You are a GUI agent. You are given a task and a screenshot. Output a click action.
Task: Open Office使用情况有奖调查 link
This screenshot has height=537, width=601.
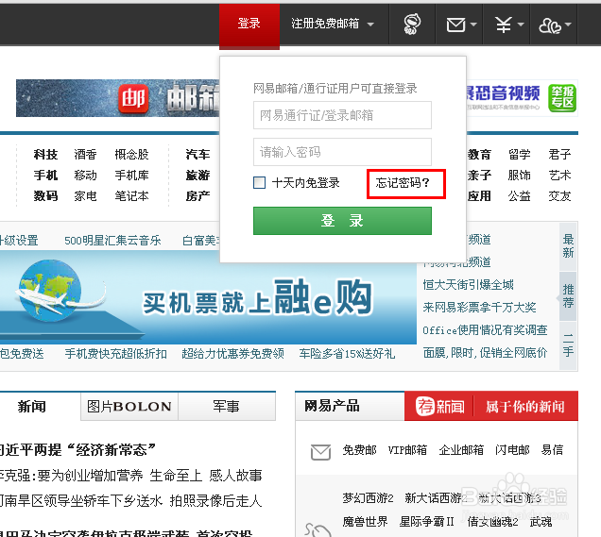point(486,330)
